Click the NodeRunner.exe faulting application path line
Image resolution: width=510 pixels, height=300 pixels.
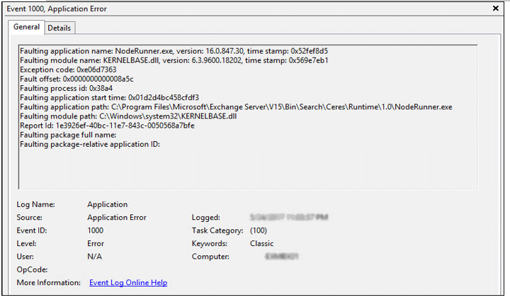tap(236, 106)
